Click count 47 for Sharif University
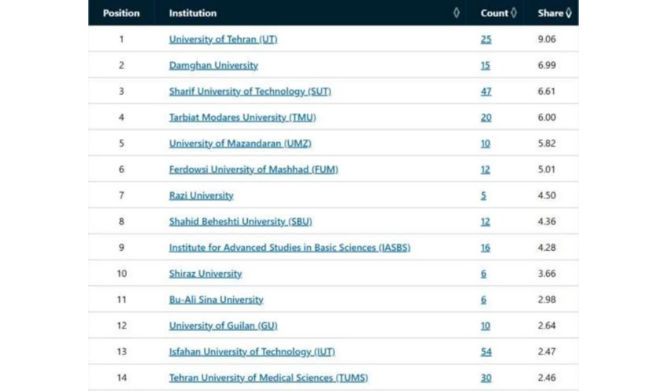This screenshot has height=392, width=667. point(487,91)
